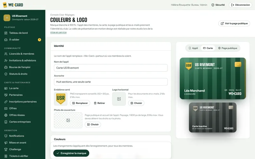Click Enregistrer la marque button
The height and width of the screenshot is (159, 255).
click(71, 153)
